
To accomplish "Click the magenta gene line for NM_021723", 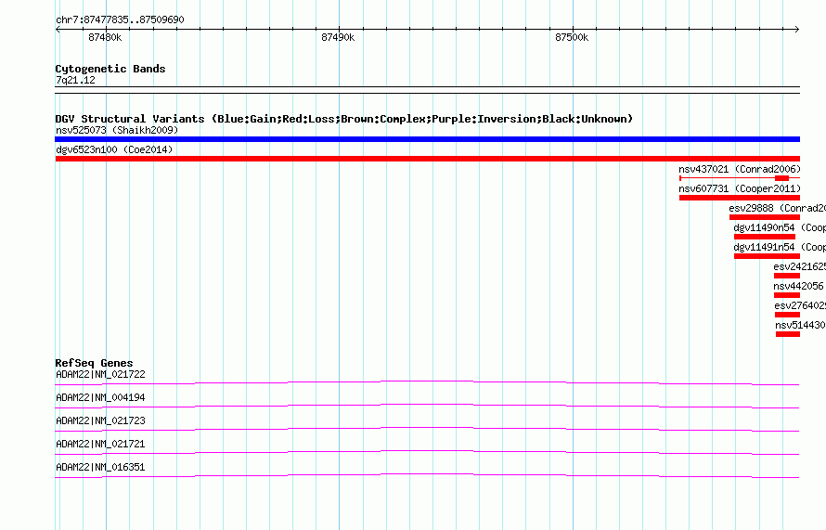I will (427, 427).
